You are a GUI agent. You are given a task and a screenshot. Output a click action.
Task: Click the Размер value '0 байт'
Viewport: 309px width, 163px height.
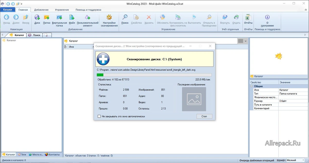pyautogui.click(x=293, y=101)
